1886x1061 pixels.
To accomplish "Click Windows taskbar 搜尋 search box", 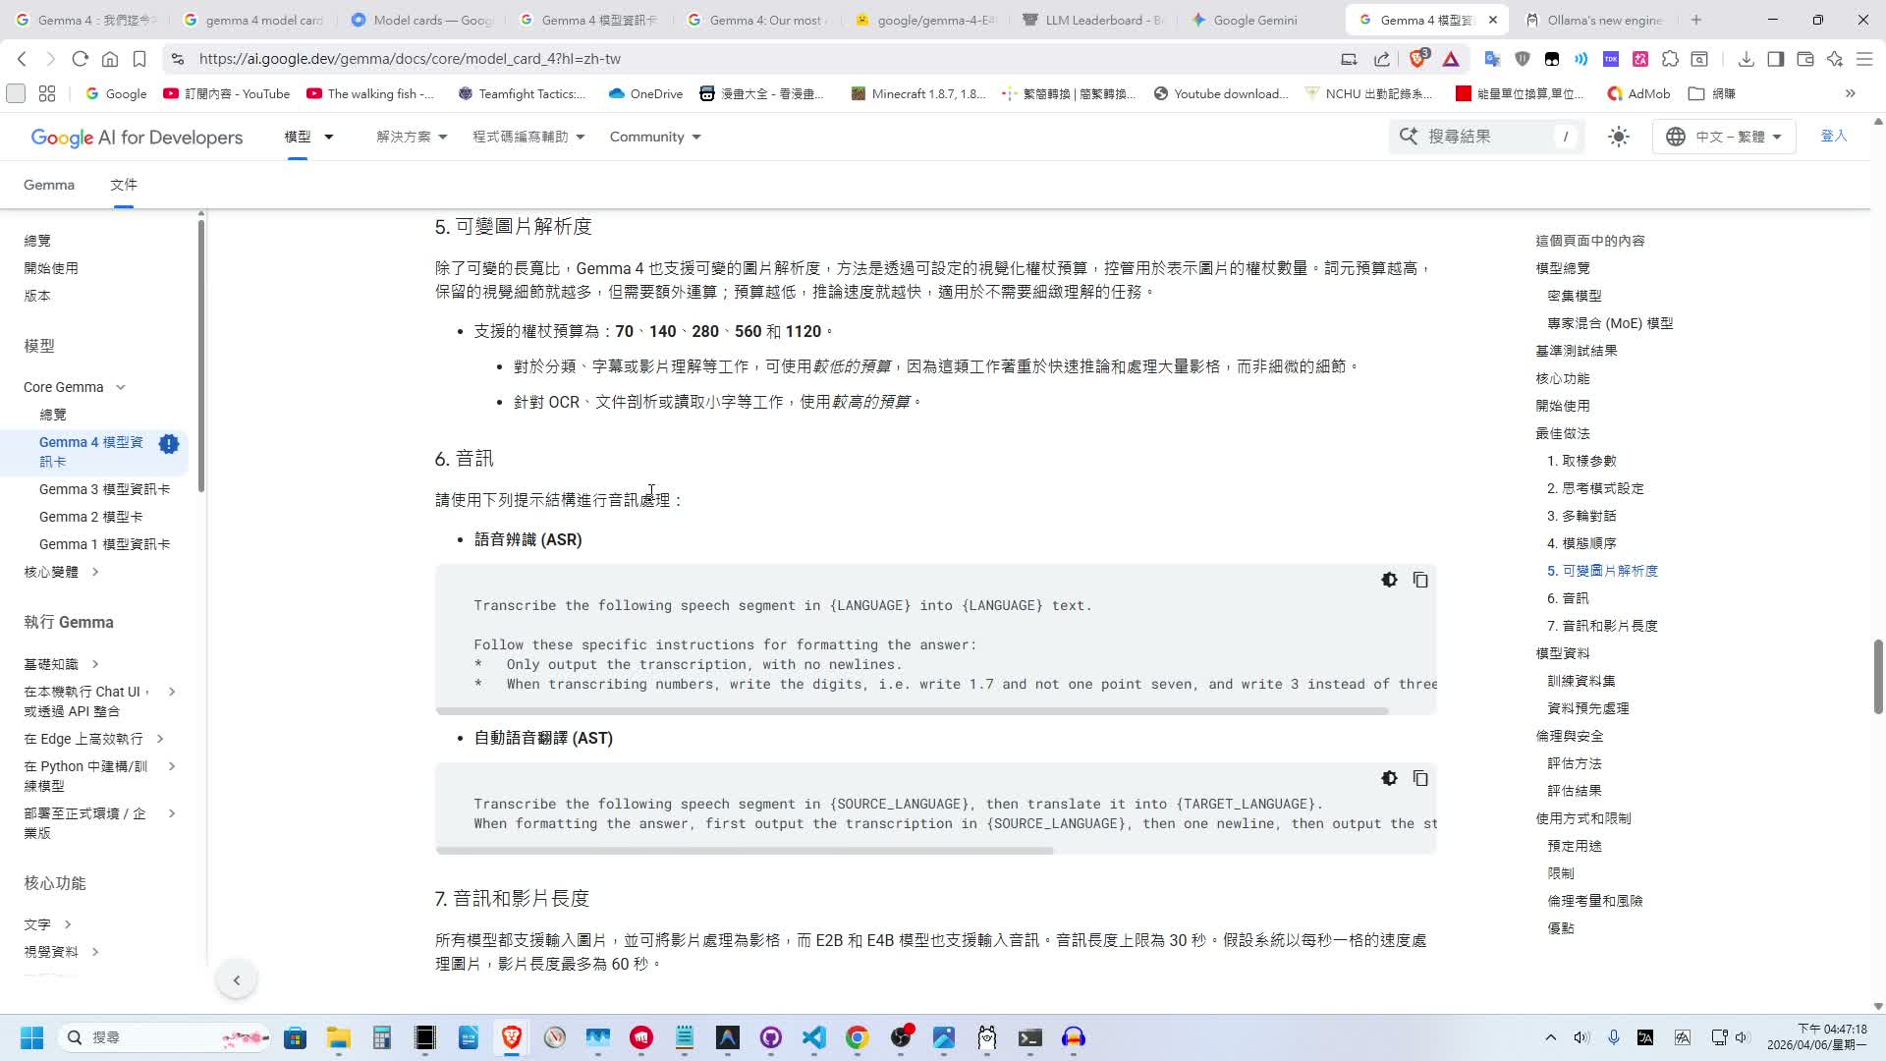I will [x=165, y=1037].
